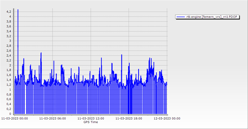
Task: Click x-axis tick label '12-03-2023 00:00'
Action: [x=167, y=118]
